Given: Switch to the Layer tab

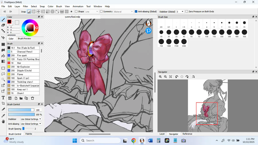Looking at the screenshot, I should pyautogui.click(x=162, y=134).
